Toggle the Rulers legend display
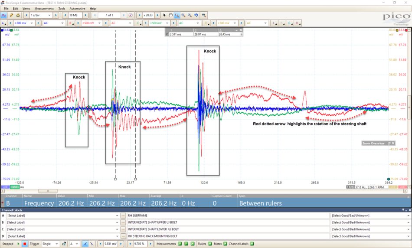The image size is (412, 248). (x=210, y=244)
